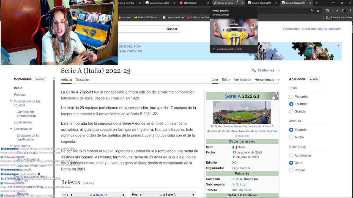Jump to Cambios de entrenadores in contents
353x198 pixels.
(x=26, y=114)
